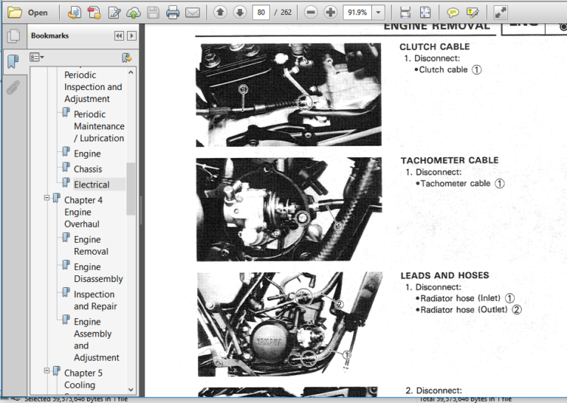Click the convert to PDF icon
567x403 pixels.
pyautogui.click(x=94, y=13)
